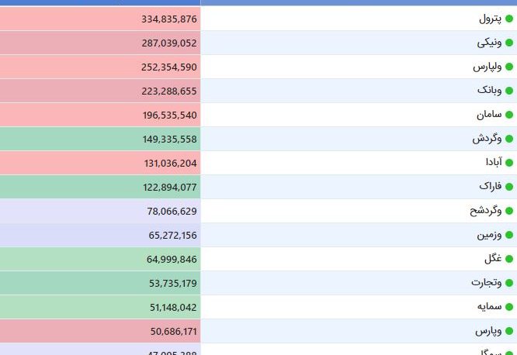517x355 pixels.
Task: Open the وتجارت symbol
Action: (486, 283)
